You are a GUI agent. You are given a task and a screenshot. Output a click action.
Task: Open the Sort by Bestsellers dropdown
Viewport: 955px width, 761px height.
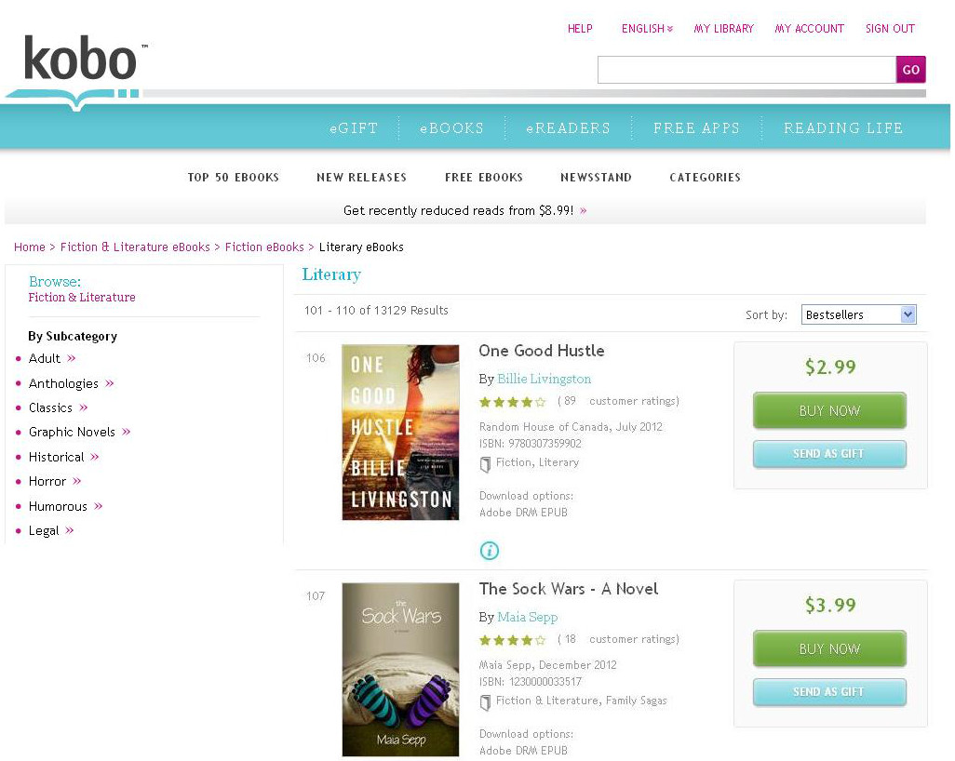tap(858, 315)
